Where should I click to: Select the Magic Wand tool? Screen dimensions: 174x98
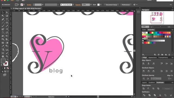[3, 16]
